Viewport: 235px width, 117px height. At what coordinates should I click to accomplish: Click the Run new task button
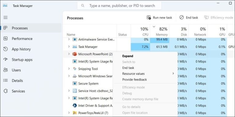coord(159,18)
